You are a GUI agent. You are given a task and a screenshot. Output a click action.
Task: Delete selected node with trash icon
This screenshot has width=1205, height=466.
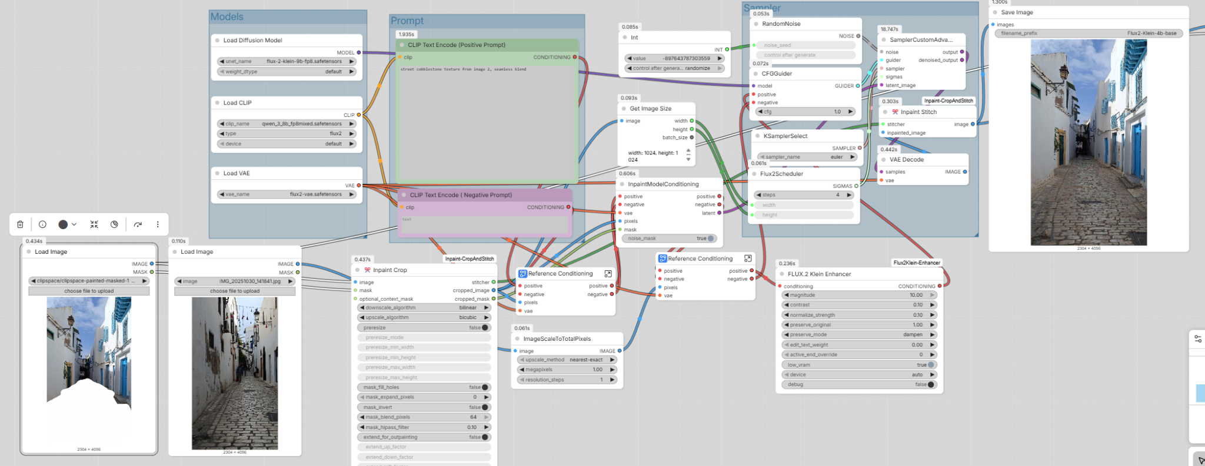pyautogui.click(x=20, y=224)
